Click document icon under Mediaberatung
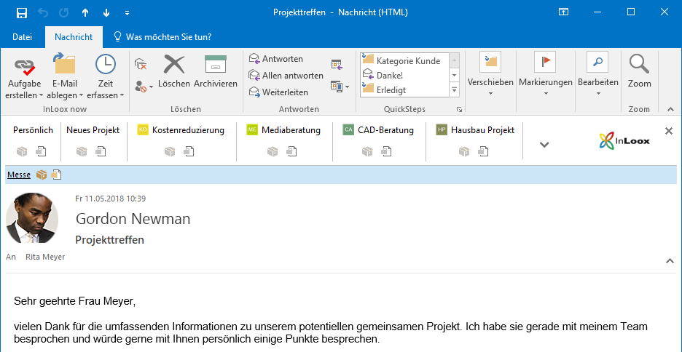 pos(291,151)
